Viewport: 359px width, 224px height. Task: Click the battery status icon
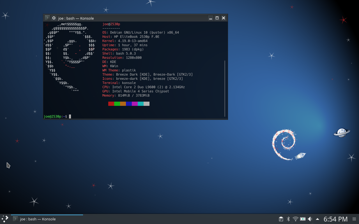(x=303, y=219)
